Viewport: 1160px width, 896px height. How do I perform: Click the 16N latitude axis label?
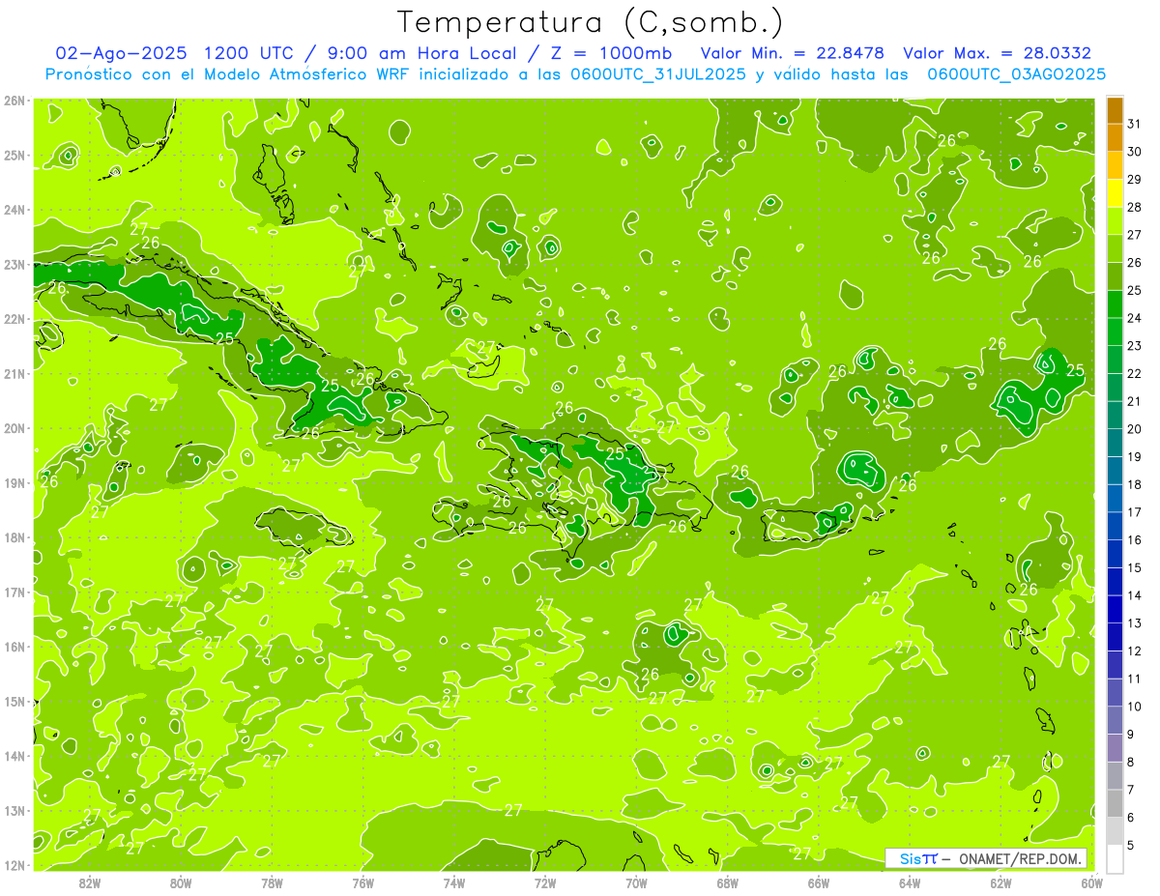click(14, 647)
